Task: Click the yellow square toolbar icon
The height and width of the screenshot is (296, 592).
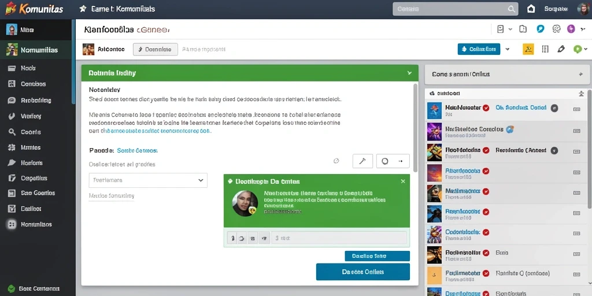Action: tap(528, 49)
